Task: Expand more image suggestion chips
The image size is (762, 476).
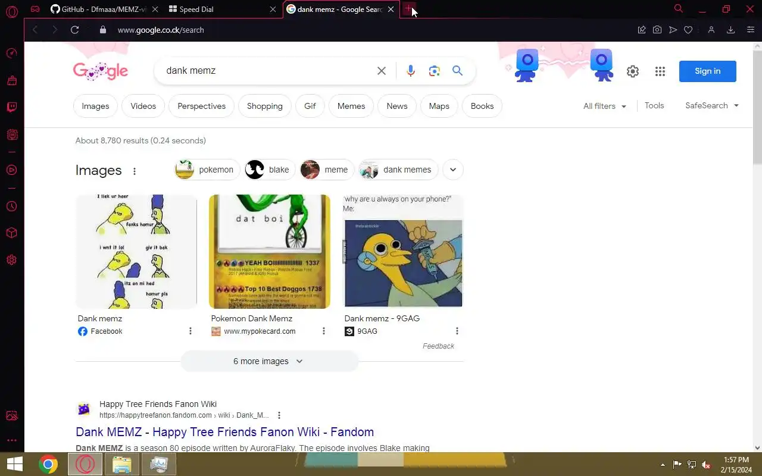Action: 453,170
